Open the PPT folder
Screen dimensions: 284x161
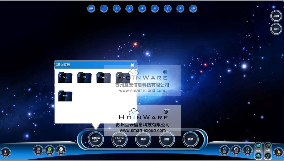(x=84, y=77)
